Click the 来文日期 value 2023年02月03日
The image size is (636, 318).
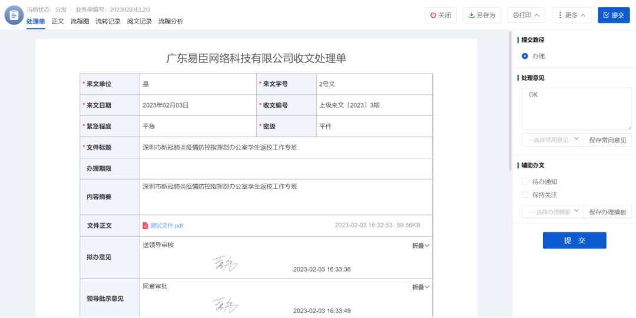[x=165, y=105]
